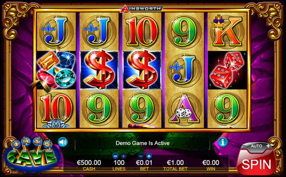Click the plus beside AUTO
286x177 pixels.
point(268,146)
